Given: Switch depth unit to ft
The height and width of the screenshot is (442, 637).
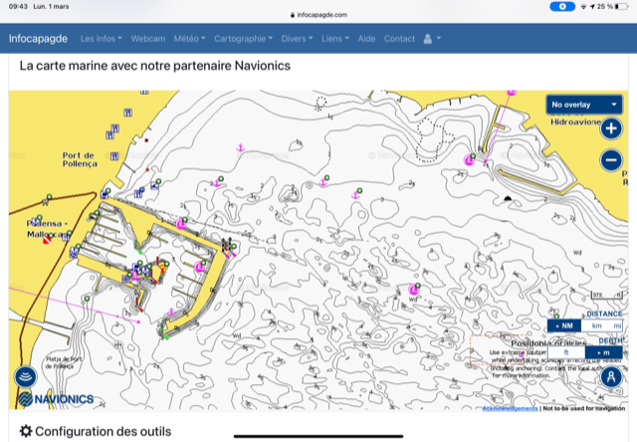Looking at the screenshot, I should [565, 352].
